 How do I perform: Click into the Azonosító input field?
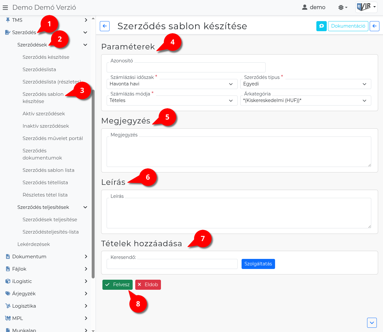pos(186,67)
